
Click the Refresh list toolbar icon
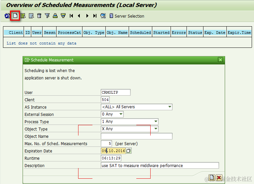point(7,16)
